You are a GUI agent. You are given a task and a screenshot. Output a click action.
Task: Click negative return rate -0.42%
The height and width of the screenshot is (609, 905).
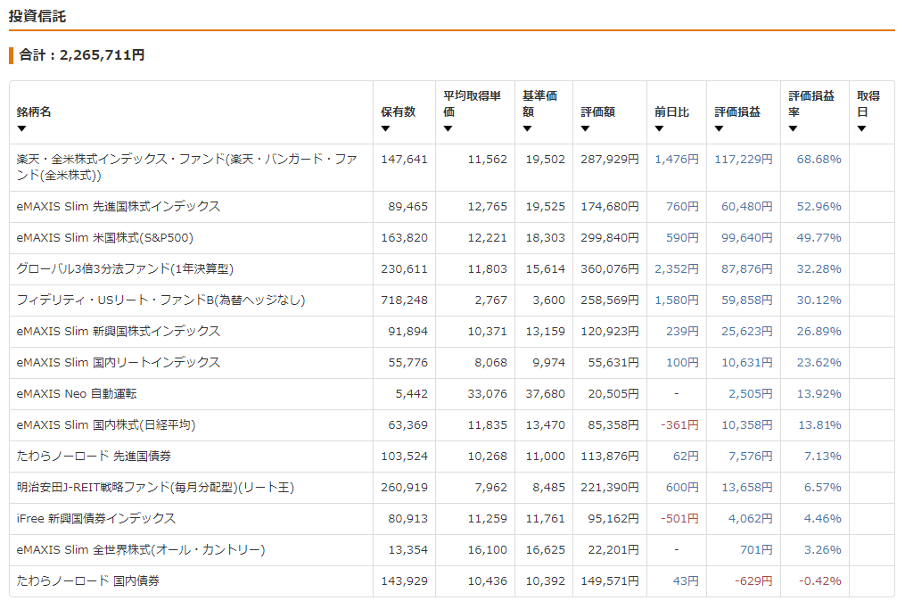[x=819, y=580]
